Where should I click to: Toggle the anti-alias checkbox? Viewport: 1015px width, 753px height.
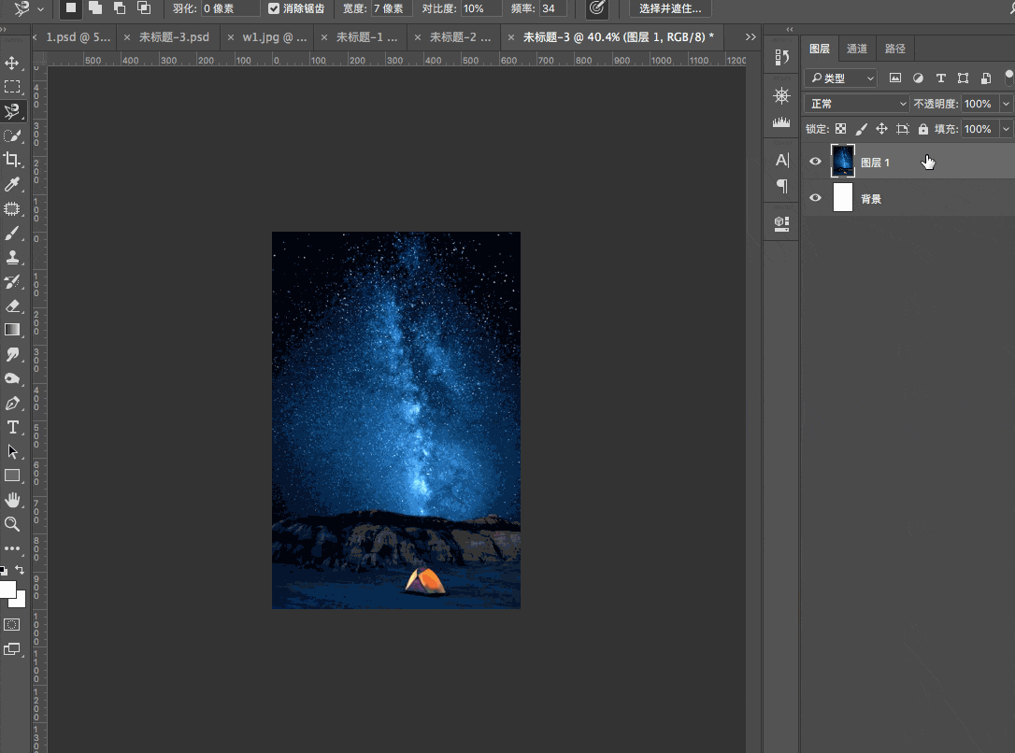(x=274, y=8)
